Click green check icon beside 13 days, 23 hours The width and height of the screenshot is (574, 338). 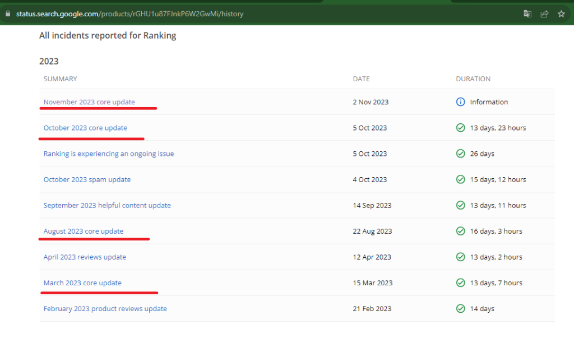click(x=461, y=128)
